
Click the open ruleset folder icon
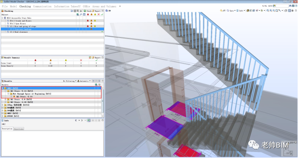pos(72,11)
